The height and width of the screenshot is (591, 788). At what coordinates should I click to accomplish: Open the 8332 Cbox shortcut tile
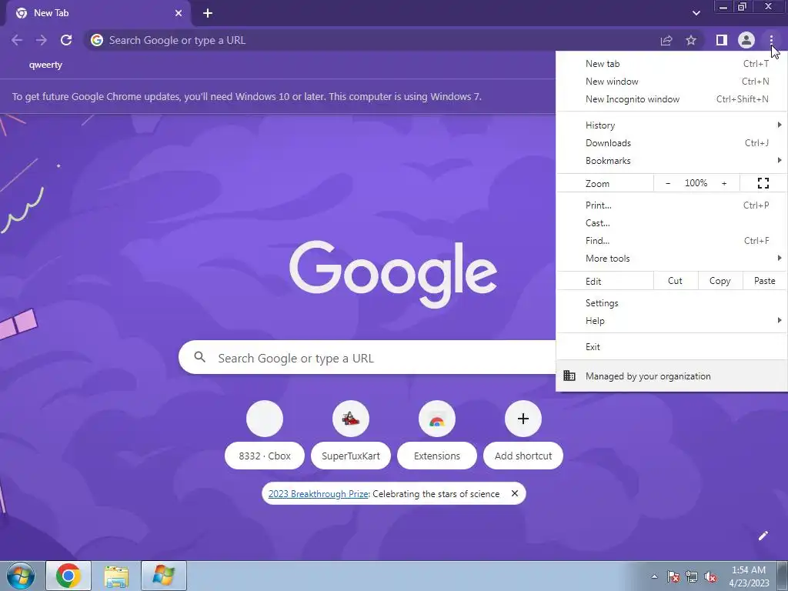click(x=265, y=436)
